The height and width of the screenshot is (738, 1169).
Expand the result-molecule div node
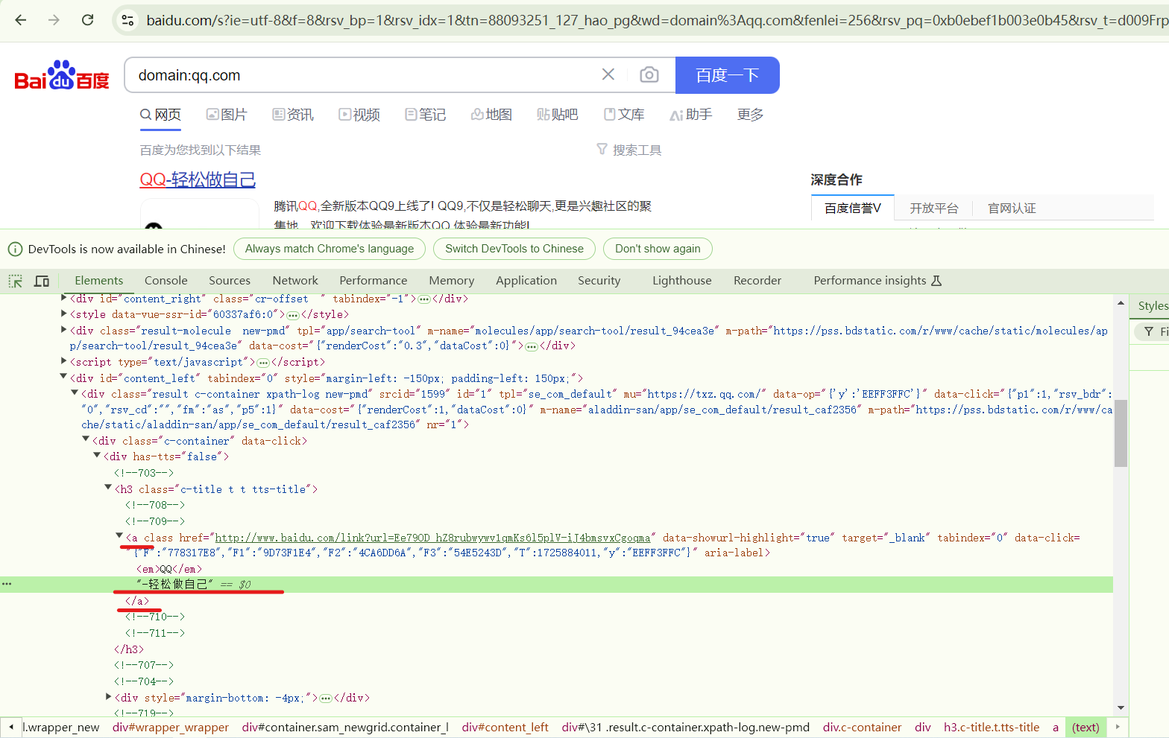coord(63,330)
